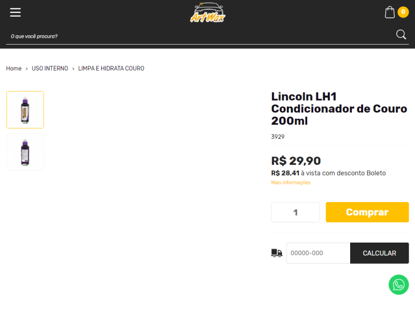This screenshot has width=415, height=311.
Task: Open LIMPA E HIDRATA COURO breadcrumb
Action: pyautogui.click(x=111, y=68)
